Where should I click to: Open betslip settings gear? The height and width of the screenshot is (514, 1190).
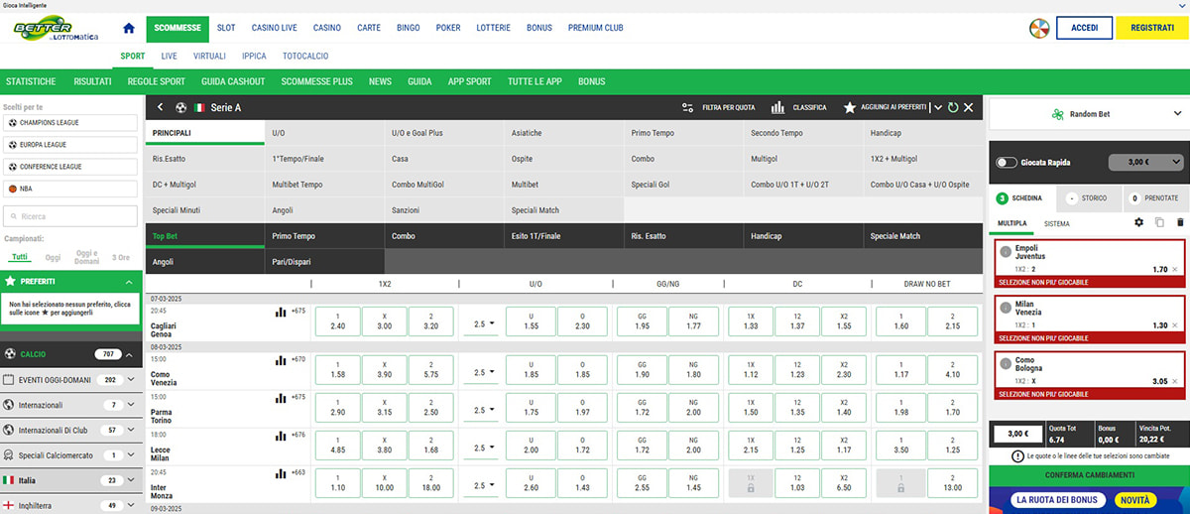[x=1139, y=223]
